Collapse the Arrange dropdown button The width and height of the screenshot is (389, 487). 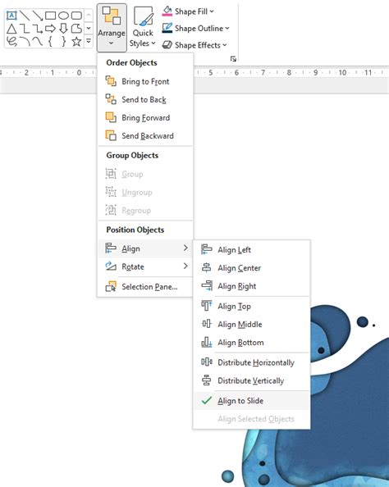pyautogui.click(x=112, y=27)
